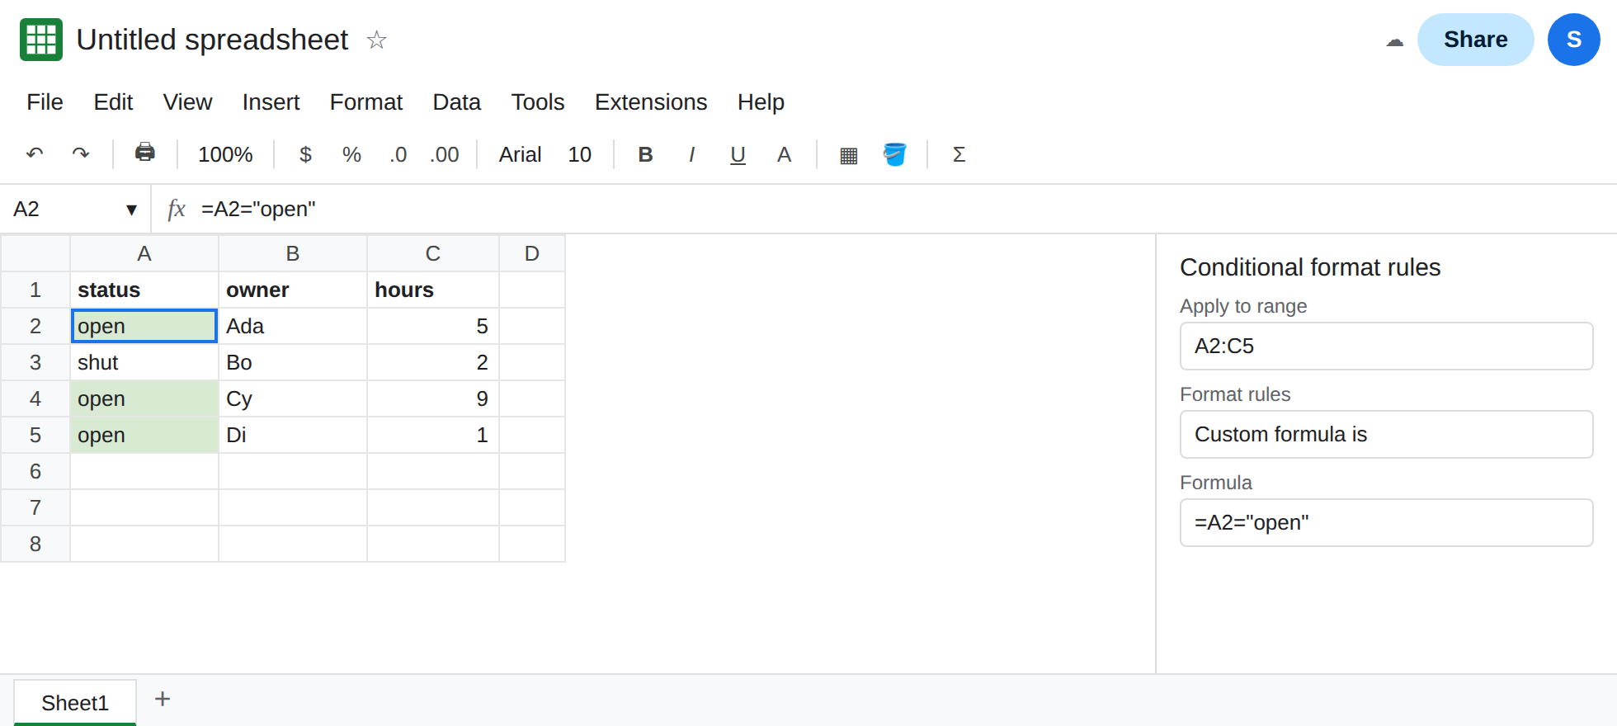Select column A header

pyautogui.click(x=144, y=253)
